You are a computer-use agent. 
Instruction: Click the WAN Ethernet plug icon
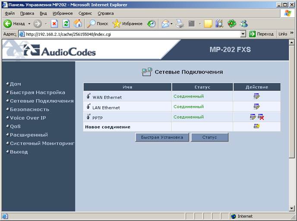click(88, 96)
